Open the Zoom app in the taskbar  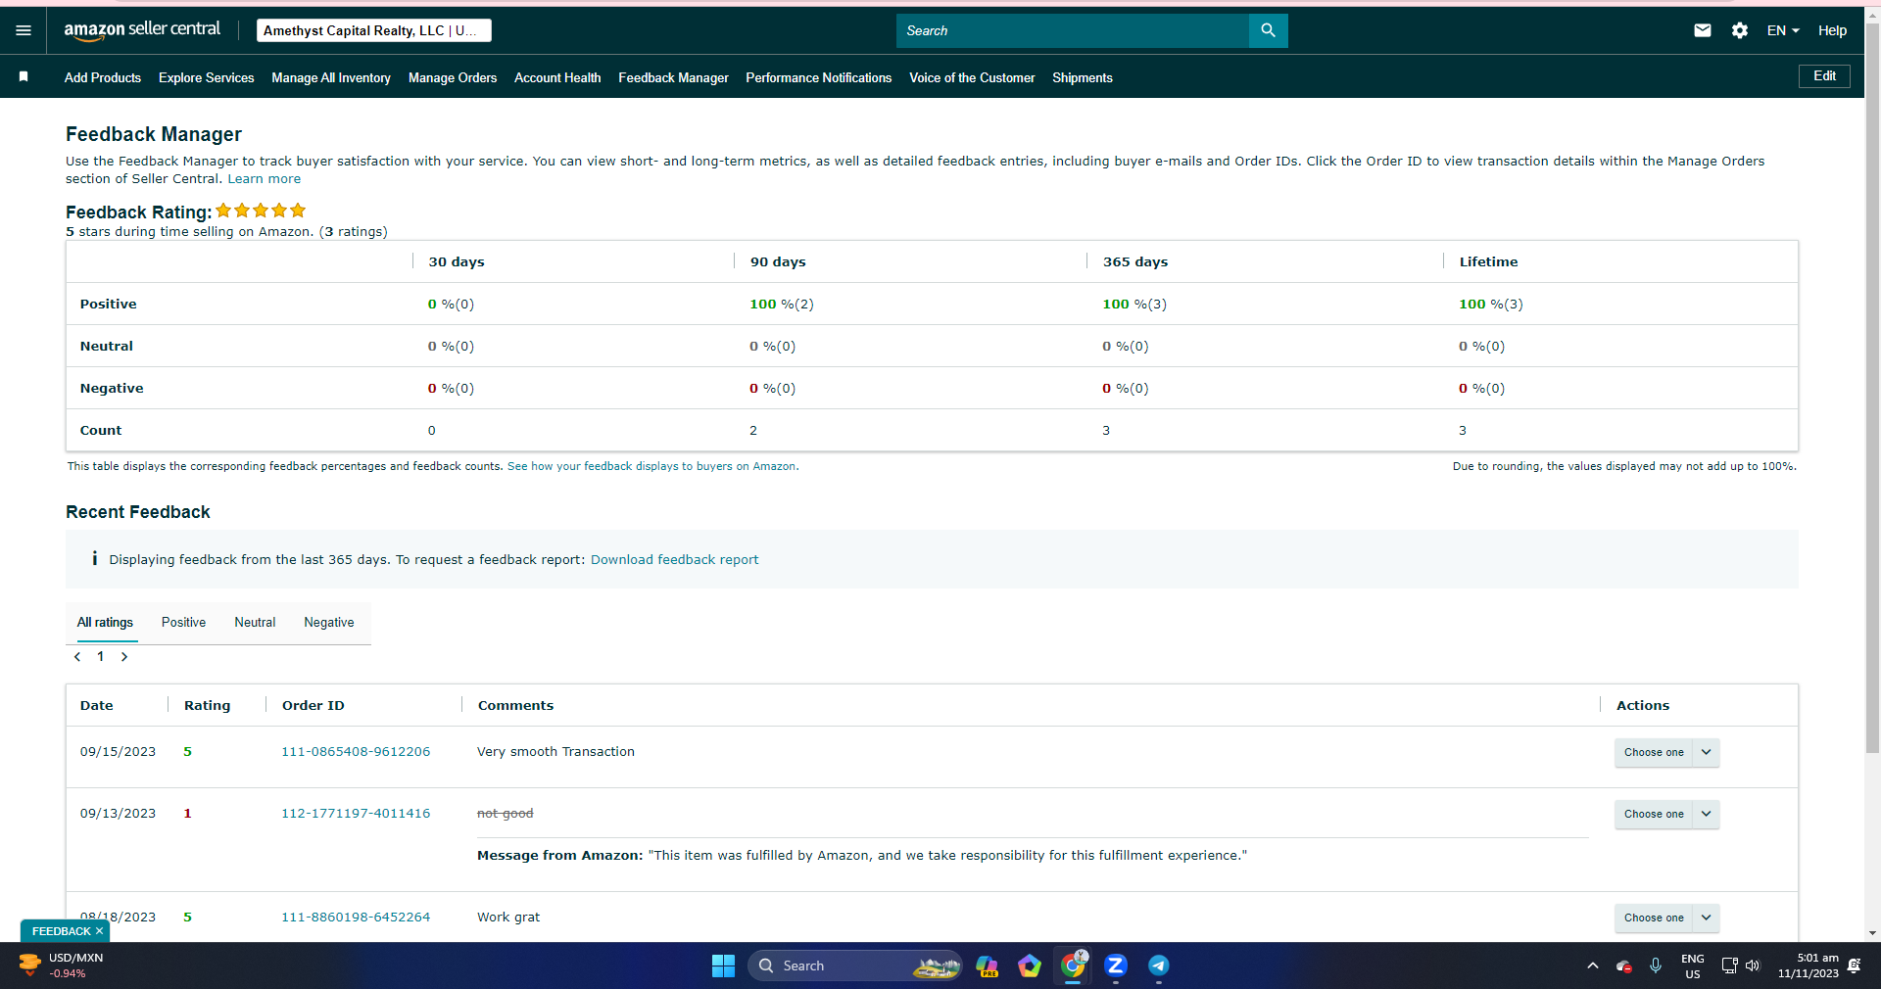click(x=1115, y=965)
